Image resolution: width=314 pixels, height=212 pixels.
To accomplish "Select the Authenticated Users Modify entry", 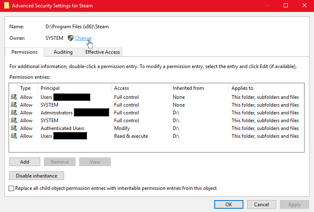I will 123,128.
